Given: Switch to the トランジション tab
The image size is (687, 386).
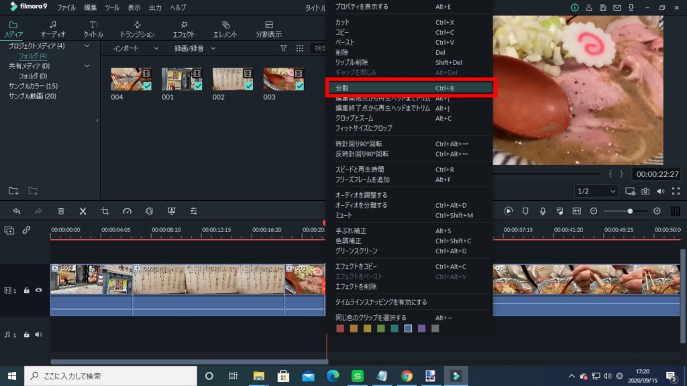Looking at the screenshot, I should tap(137, 29).
